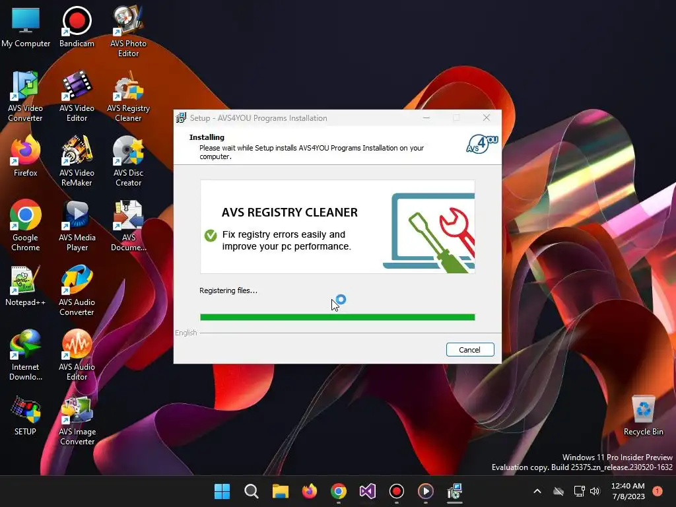Viewport: 676px width, 507px height.
Task: Click the 'Registering files...' status text
Action: click(228, 290)
